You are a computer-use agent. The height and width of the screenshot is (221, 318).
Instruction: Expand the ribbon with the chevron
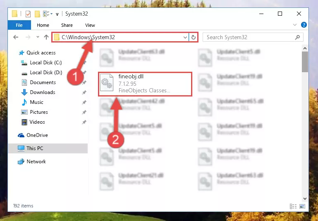295,25
